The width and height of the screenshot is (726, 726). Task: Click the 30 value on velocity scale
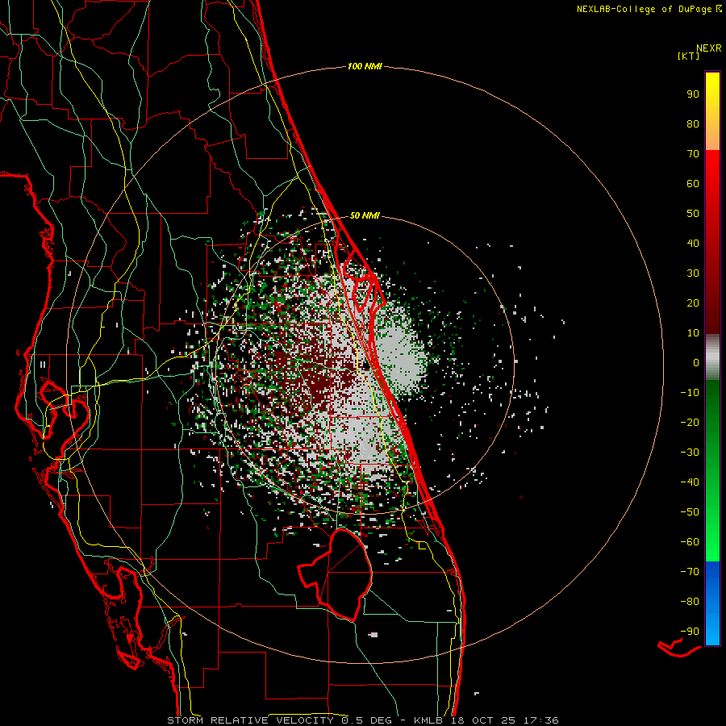[x=693, y=273]
